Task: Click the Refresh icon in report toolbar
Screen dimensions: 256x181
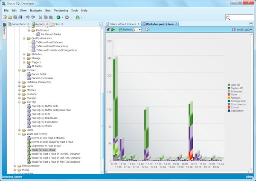Action: pyautogui.click(x=121, y=29)
